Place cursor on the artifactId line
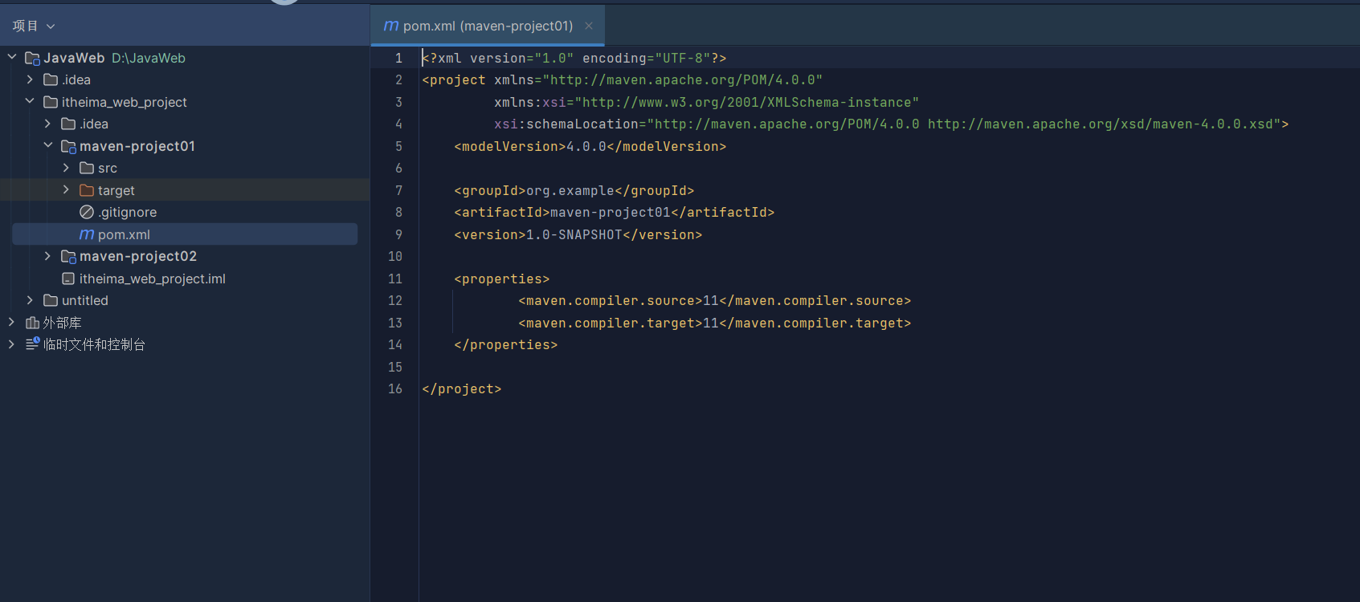This screenshot has width=1360, height=602. pyautogui.click(x=615, y=212)
